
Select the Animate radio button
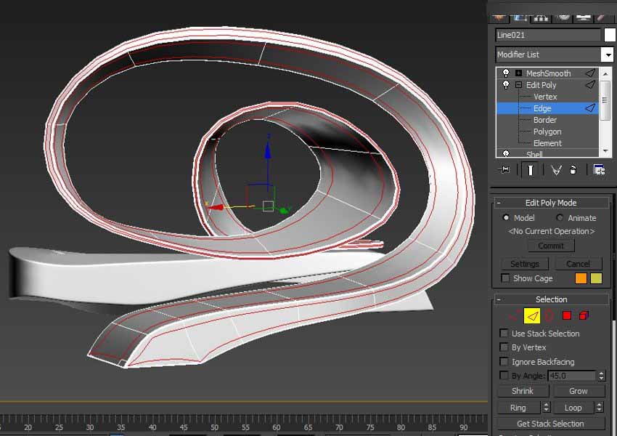pos(560,217)
